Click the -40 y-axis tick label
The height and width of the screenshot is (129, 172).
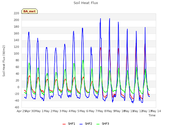(x=17, y=101)
